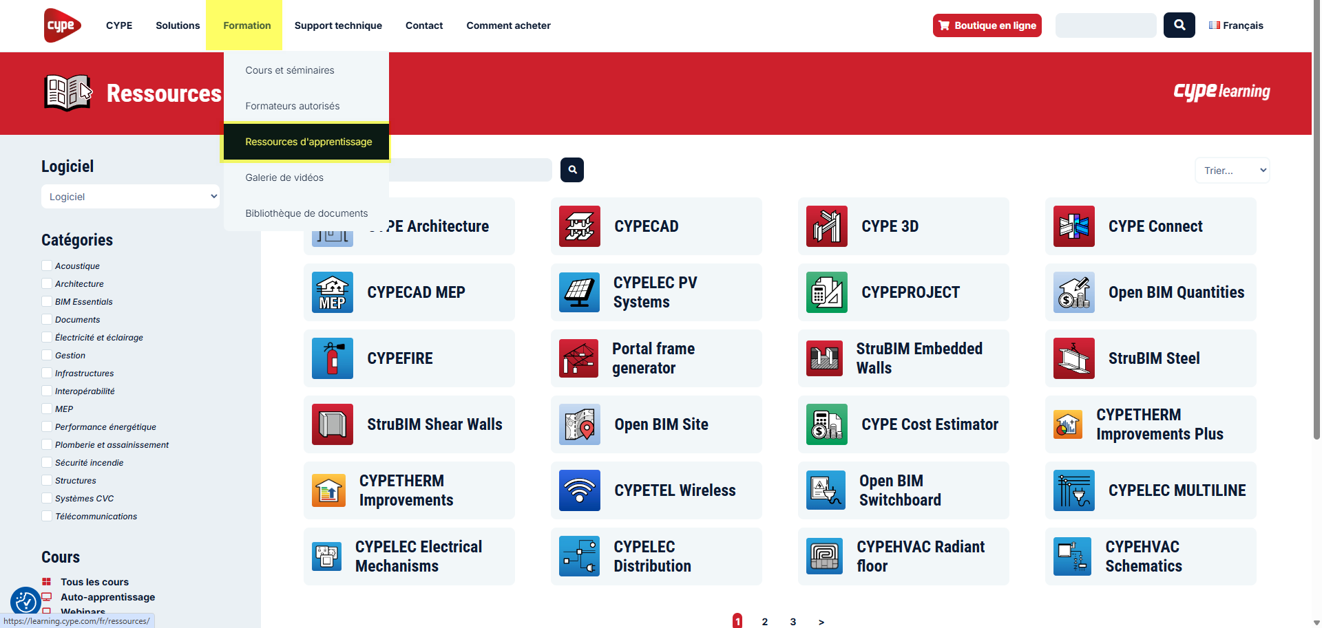The image size is (1322, 628).
Task: Choose Cours et séminaires from menu
Action: click(x=290, y=70)
